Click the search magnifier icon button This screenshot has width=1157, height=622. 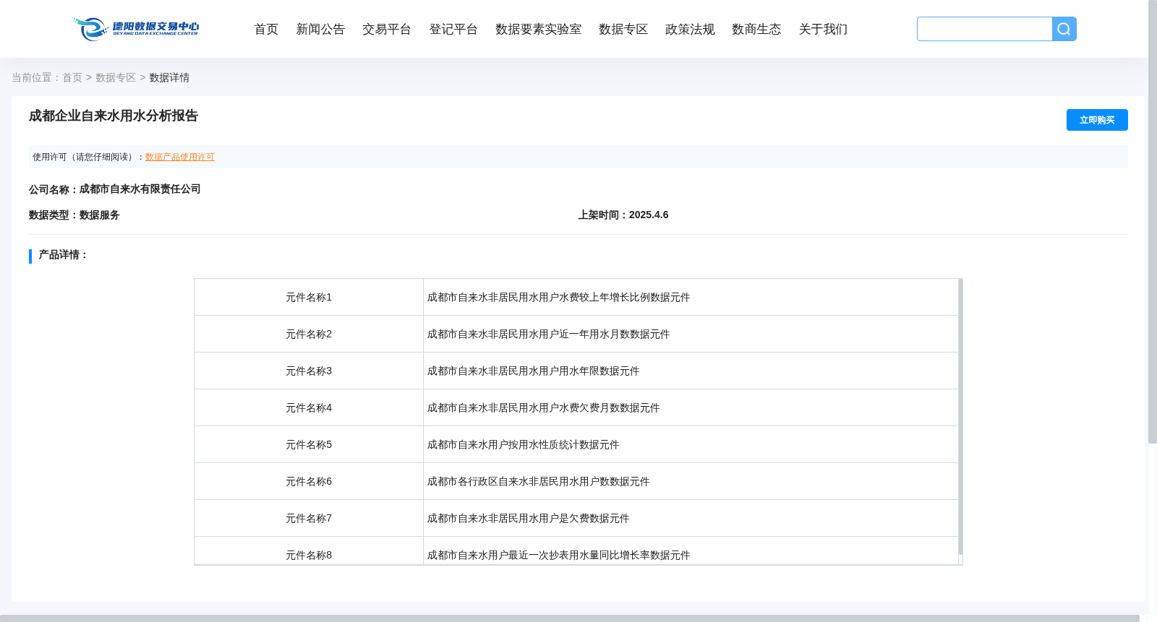1064,29
